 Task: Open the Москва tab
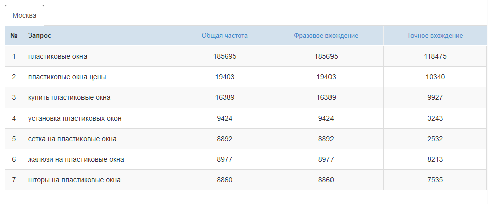[24, 15]
